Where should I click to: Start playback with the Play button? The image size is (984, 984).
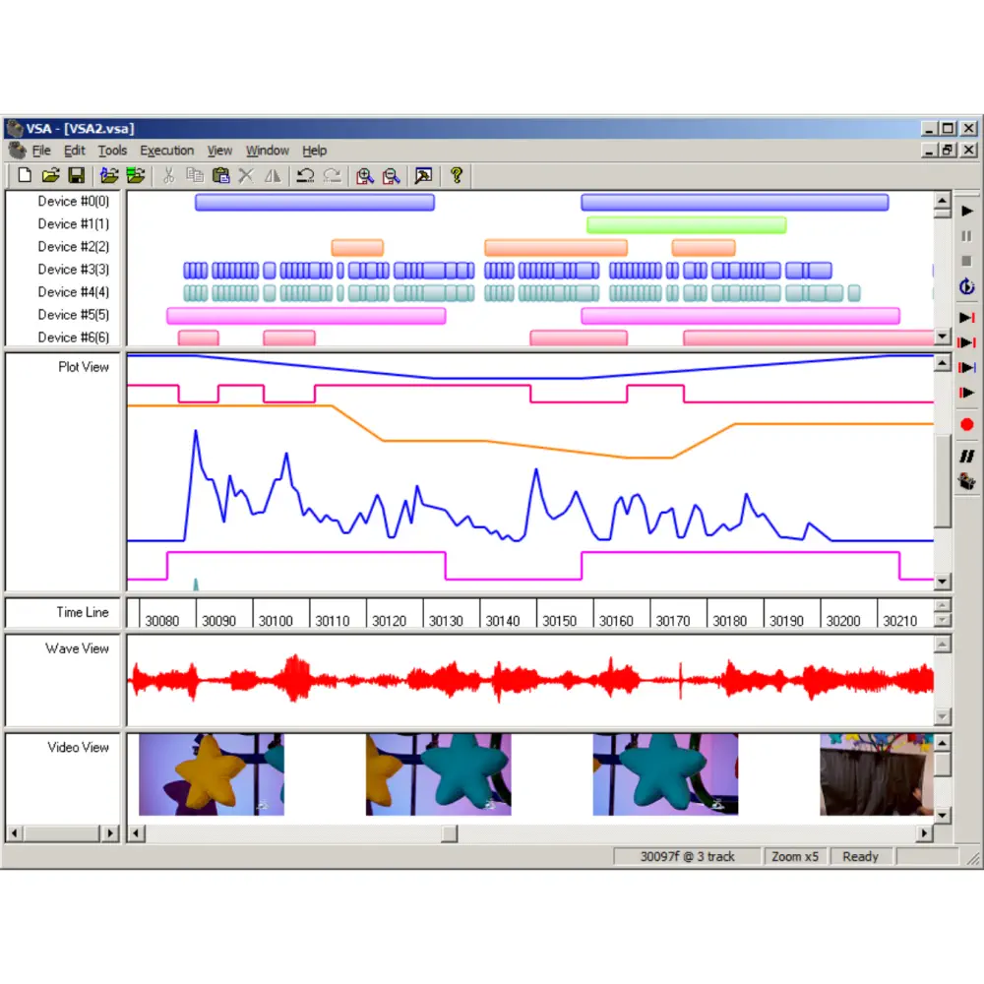coord(968,211)
